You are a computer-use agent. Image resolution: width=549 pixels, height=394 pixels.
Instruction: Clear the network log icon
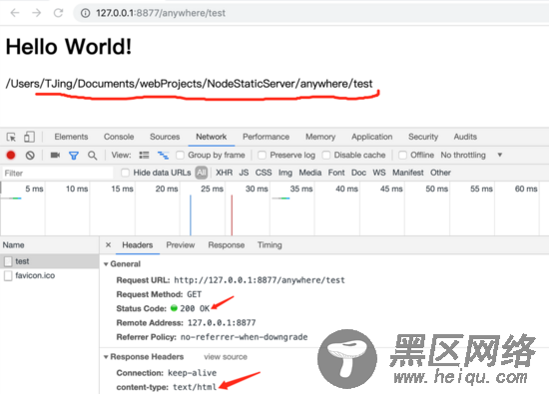(x=30, y=155)
